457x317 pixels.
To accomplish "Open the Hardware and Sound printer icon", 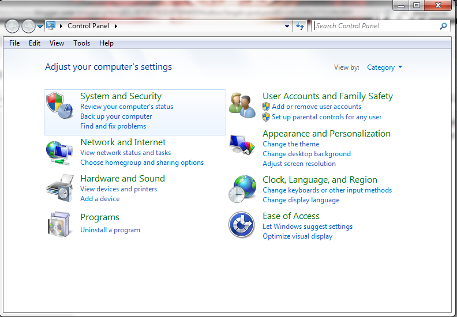I will 60,188.
